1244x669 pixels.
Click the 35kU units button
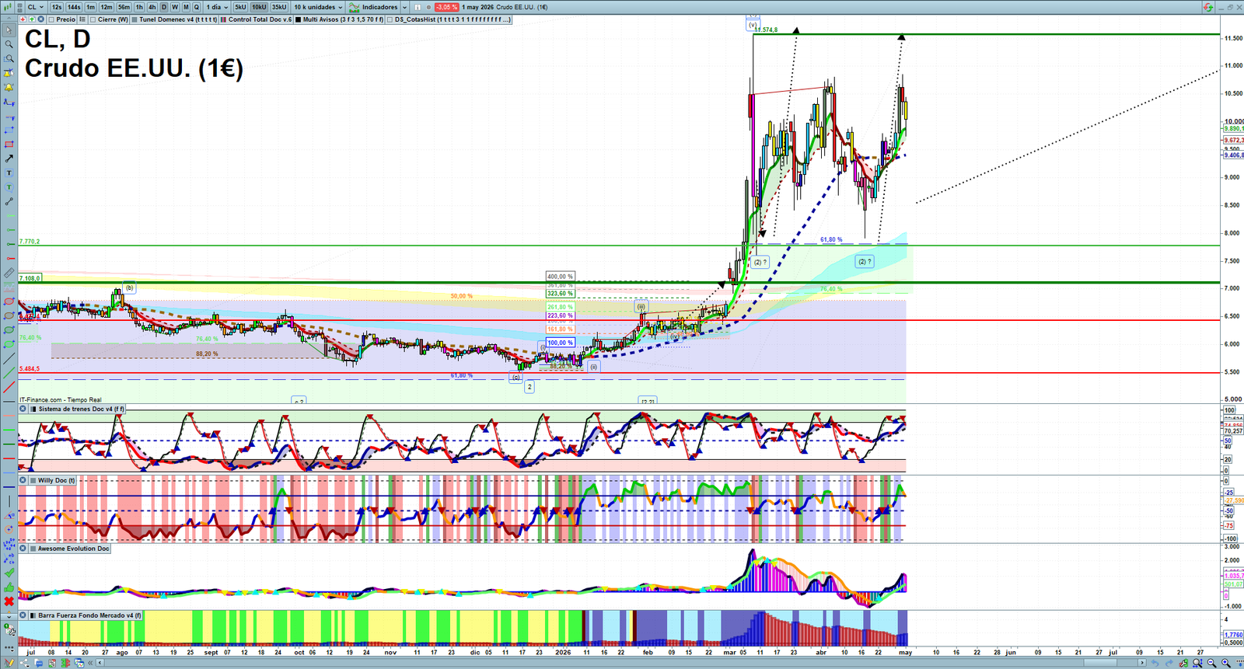coord(279,7)
